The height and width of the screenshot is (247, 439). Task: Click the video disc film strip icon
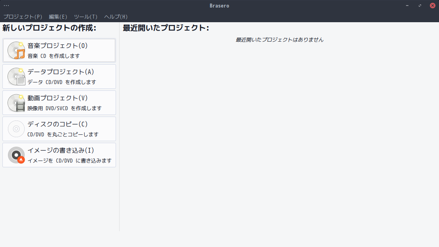click(16, 103)
